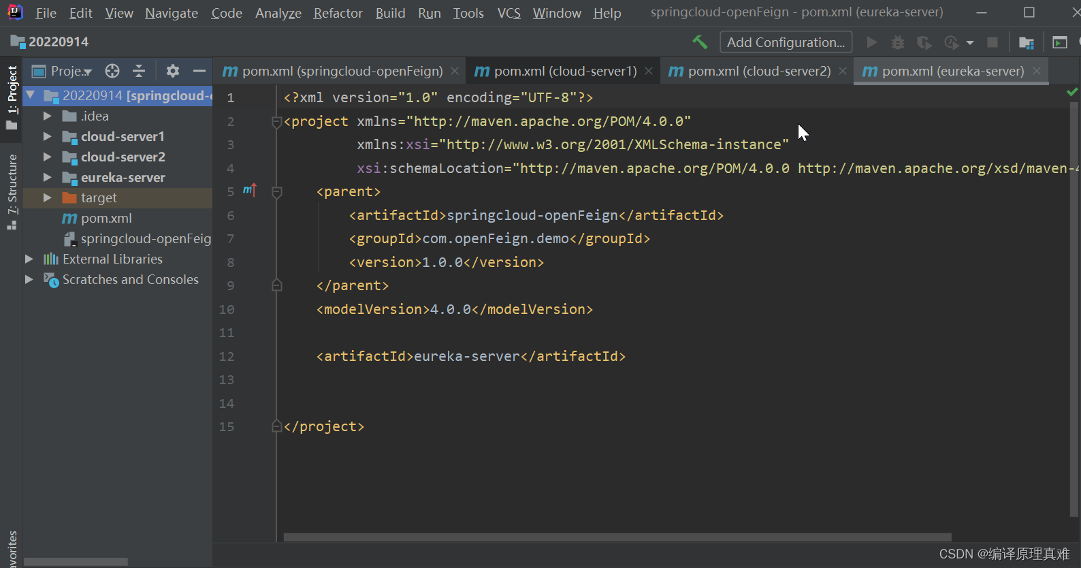Click the Debug bug icon
The height and width of the screenshot is (568, 1081).
898,42
